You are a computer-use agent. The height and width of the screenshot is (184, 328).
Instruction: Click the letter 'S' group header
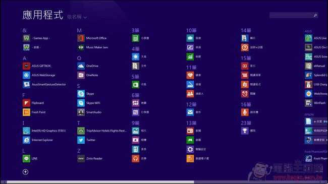coord(78,86)
